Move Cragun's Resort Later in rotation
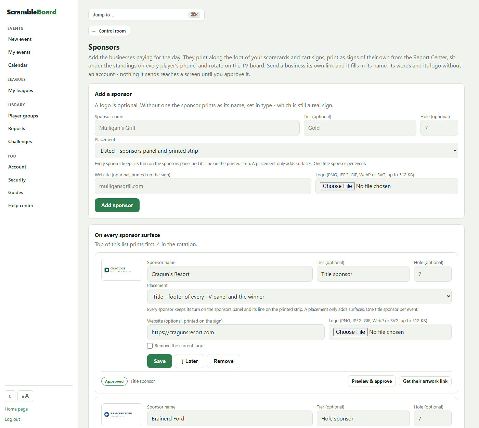The image size is (479, 428). 190,361
